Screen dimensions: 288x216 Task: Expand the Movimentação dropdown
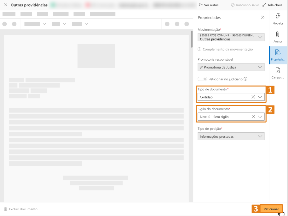[x=260, y=37]
